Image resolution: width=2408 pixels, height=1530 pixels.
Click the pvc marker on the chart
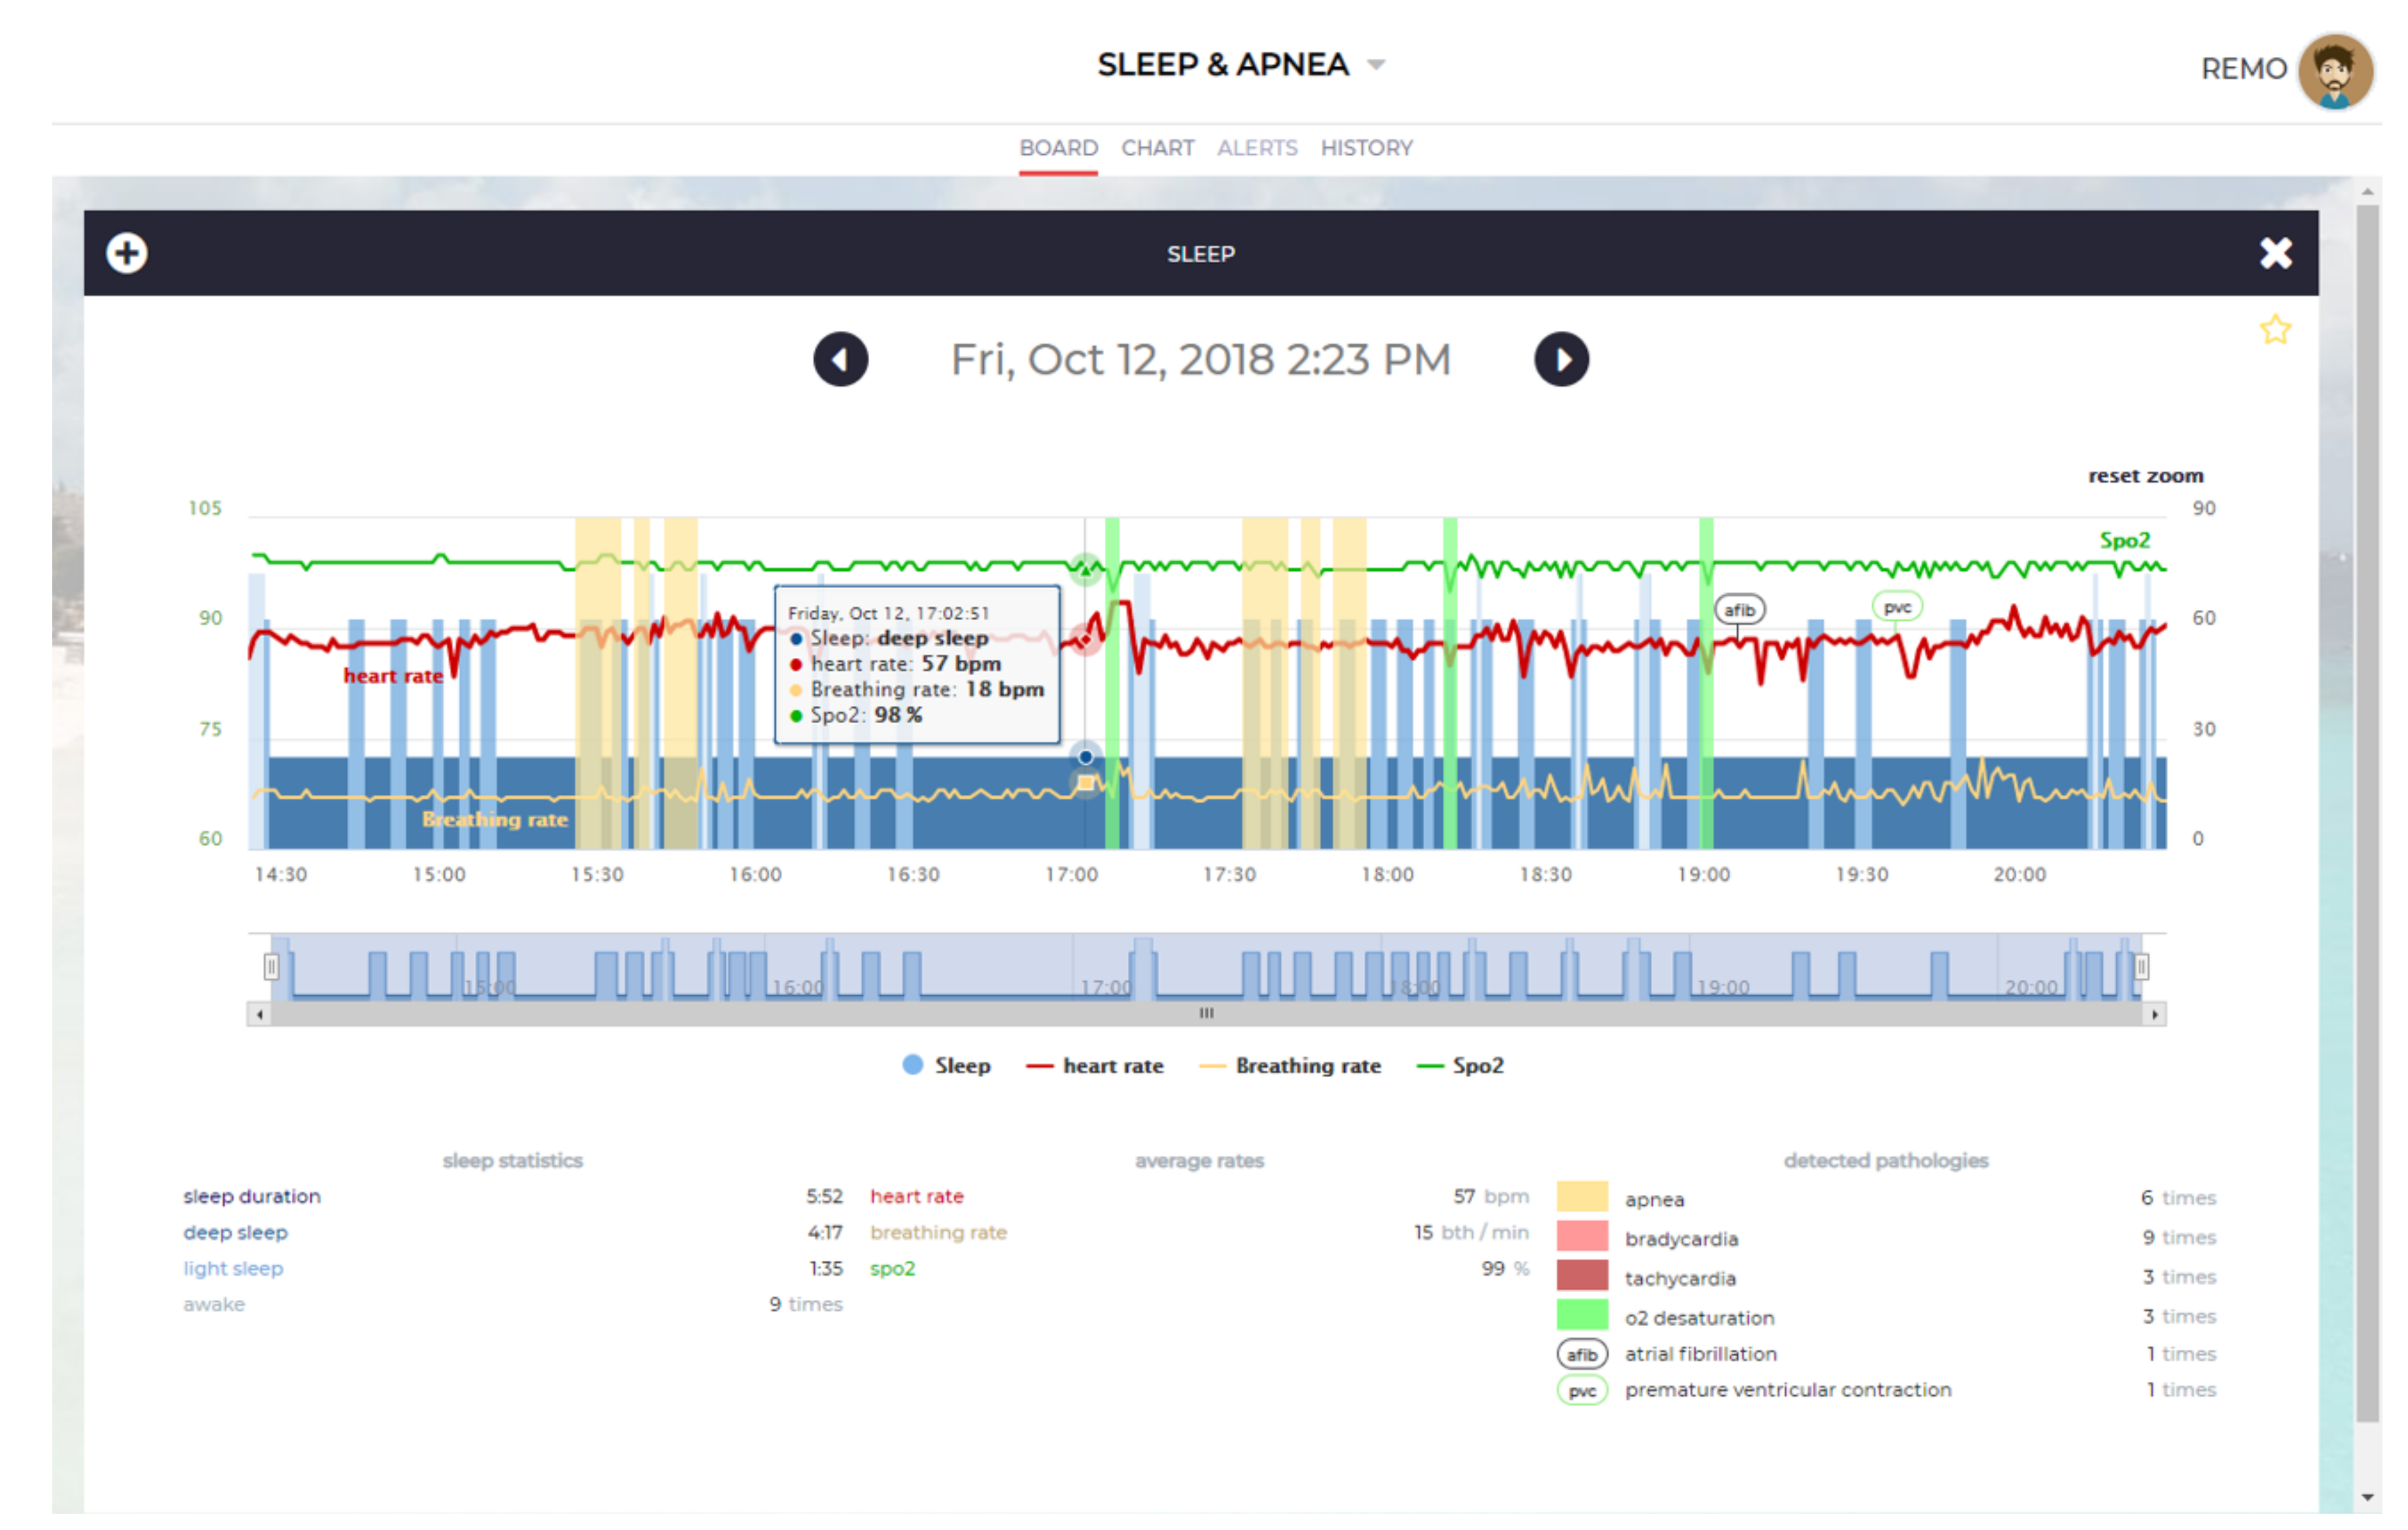point(1897,607)
